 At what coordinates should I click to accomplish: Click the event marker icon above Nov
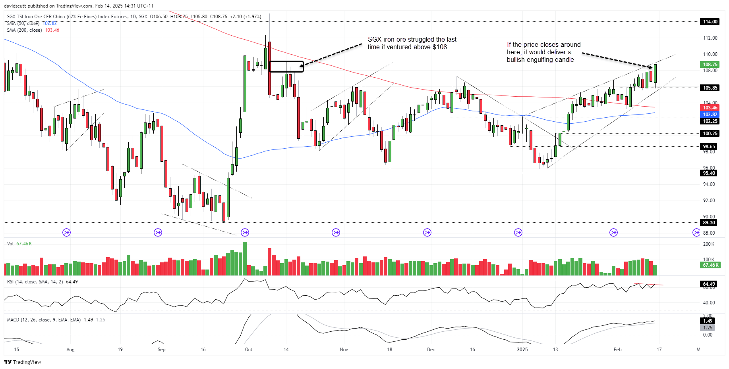coord(336,233)
